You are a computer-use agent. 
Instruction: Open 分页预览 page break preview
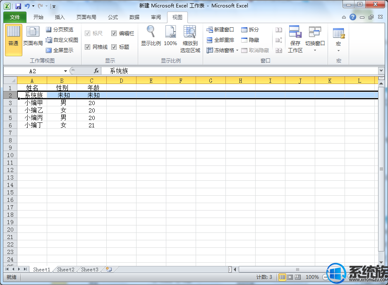click(x=60, y=30)
